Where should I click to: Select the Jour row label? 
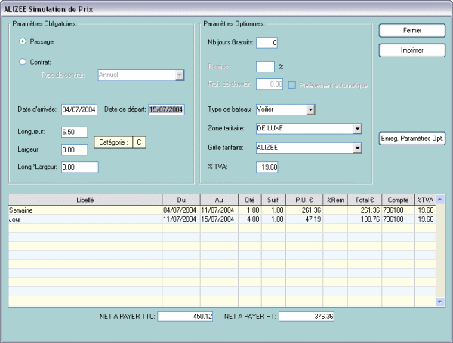pyautogui.click(x=15, y=219)
